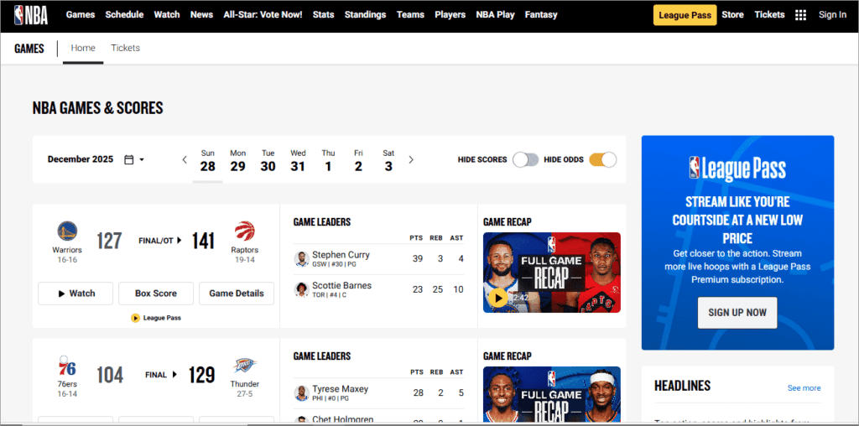This screenshot has height=426, width=859.
Task: Select Sun 28 in date strip
Action: click(x=208, y=160)
